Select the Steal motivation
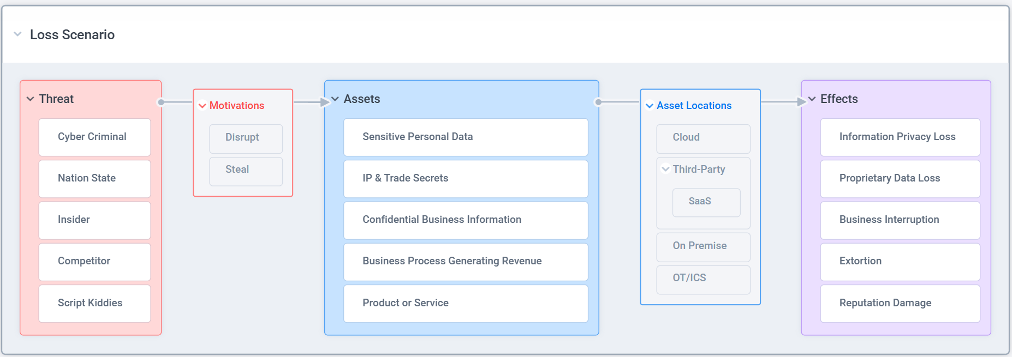Screen dimensions: 1012x357 point(246,170)
